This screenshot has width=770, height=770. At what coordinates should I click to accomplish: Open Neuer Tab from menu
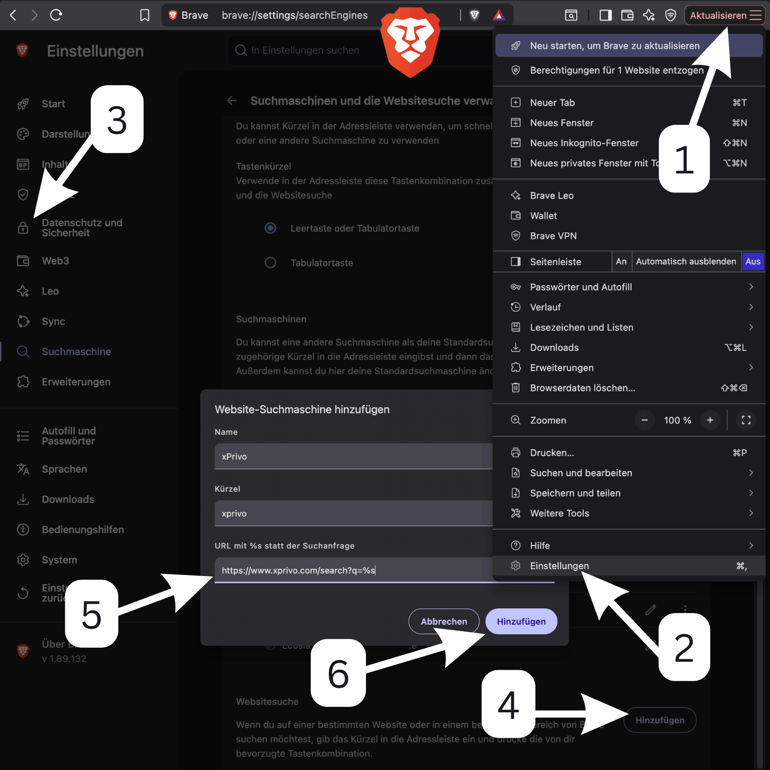(629, 102)
